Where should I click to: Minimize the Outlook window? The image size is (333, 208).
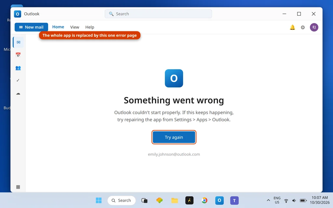pos(284,14)
